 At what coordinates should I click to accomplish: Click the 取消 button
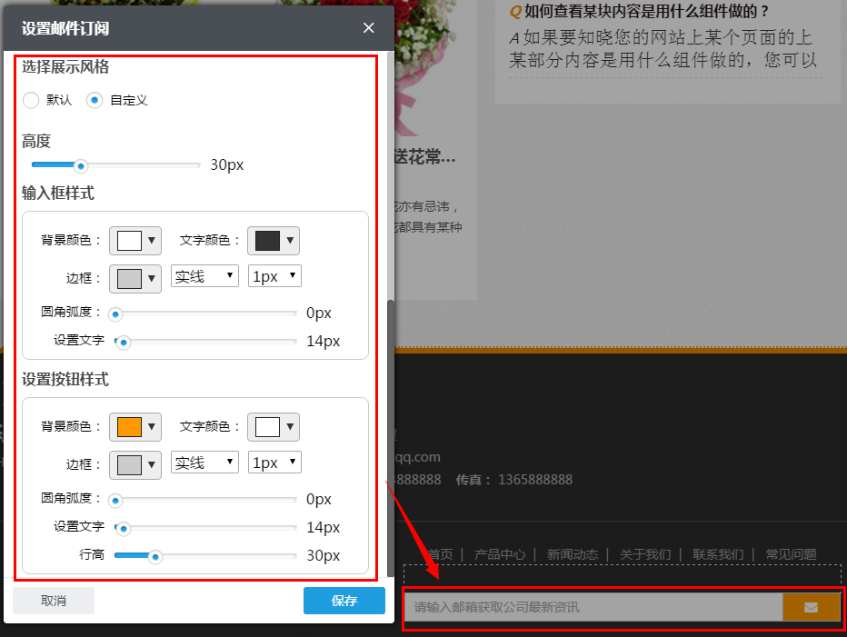pos(53,600)
